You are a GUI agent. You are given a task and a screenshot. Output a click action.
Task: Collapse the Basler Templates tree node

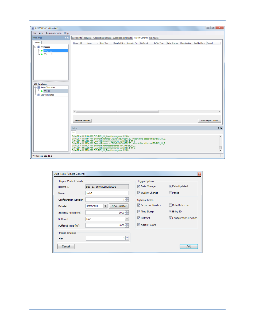pyautogui.click(x=35, y=87)
